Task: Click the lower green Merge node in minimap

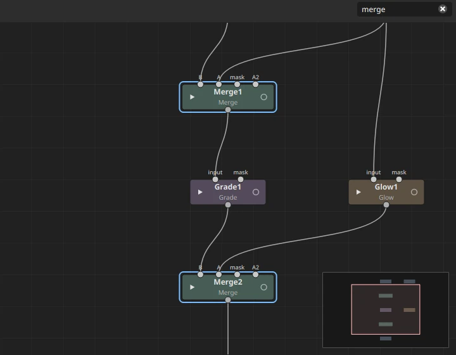Action: point(386,324)
